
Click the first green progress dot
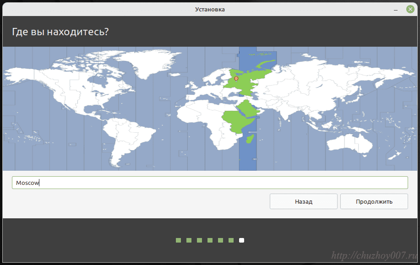(x=178, y=240)
